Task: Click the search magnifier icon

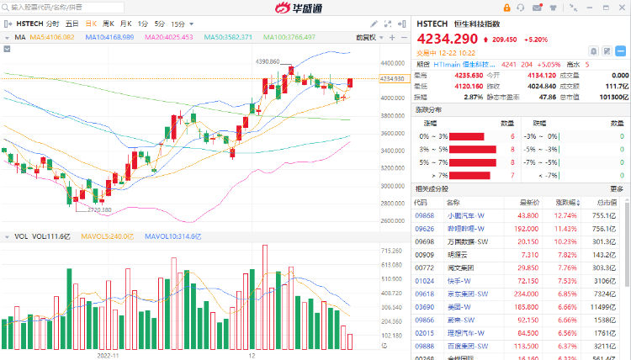Action: [5, 8]
